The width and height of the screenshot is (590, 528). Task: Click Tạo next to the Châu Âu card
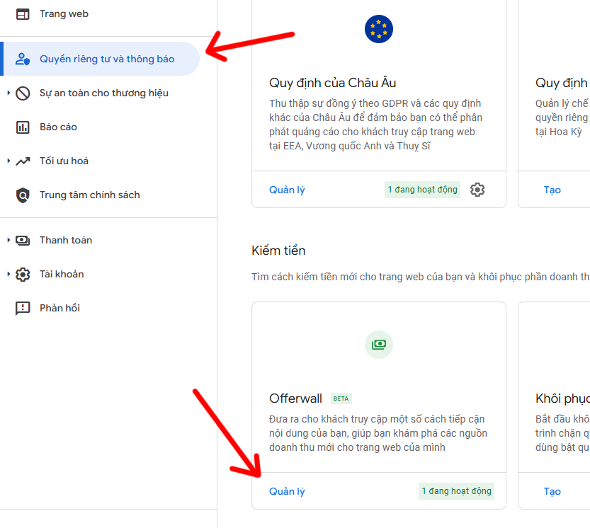click(x=552, y=190)
